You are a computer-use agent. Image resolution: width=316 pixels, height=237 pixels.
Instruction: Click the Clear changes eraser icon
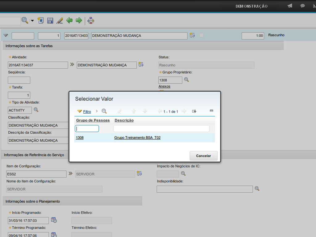point(60,21)
